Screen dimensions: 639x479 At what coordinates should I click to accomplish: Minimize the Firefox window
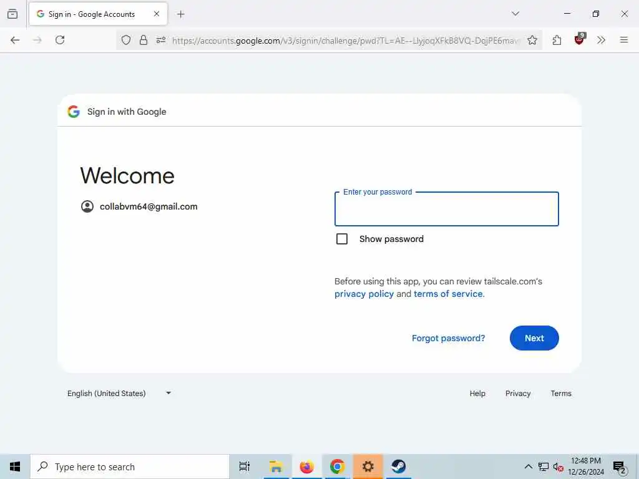pyautogui.click(x=567, y=14)
